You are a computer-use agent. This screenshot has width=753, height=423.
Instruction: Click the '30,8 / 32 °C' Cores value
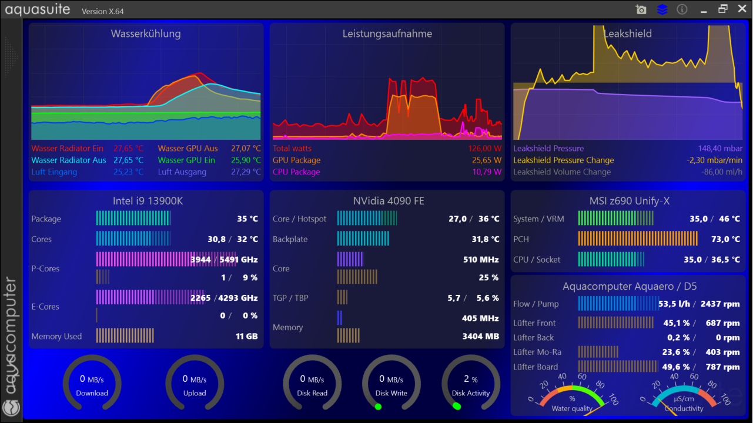tap(233, 239)
